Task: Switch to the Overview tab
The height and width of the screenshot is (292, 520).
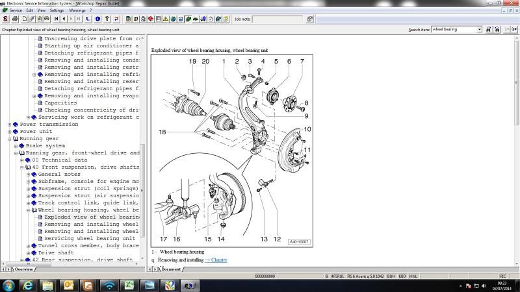Action: pyautogui.click(x=24, y=269)
